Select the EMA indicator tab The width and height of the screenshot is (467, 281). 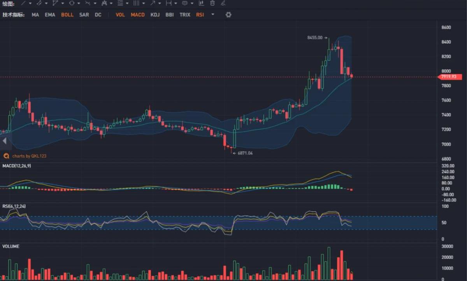pyautogui.click(x=50, y=15)
